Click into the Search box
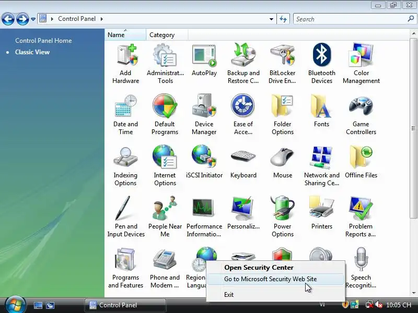 (x=350, y=19)
